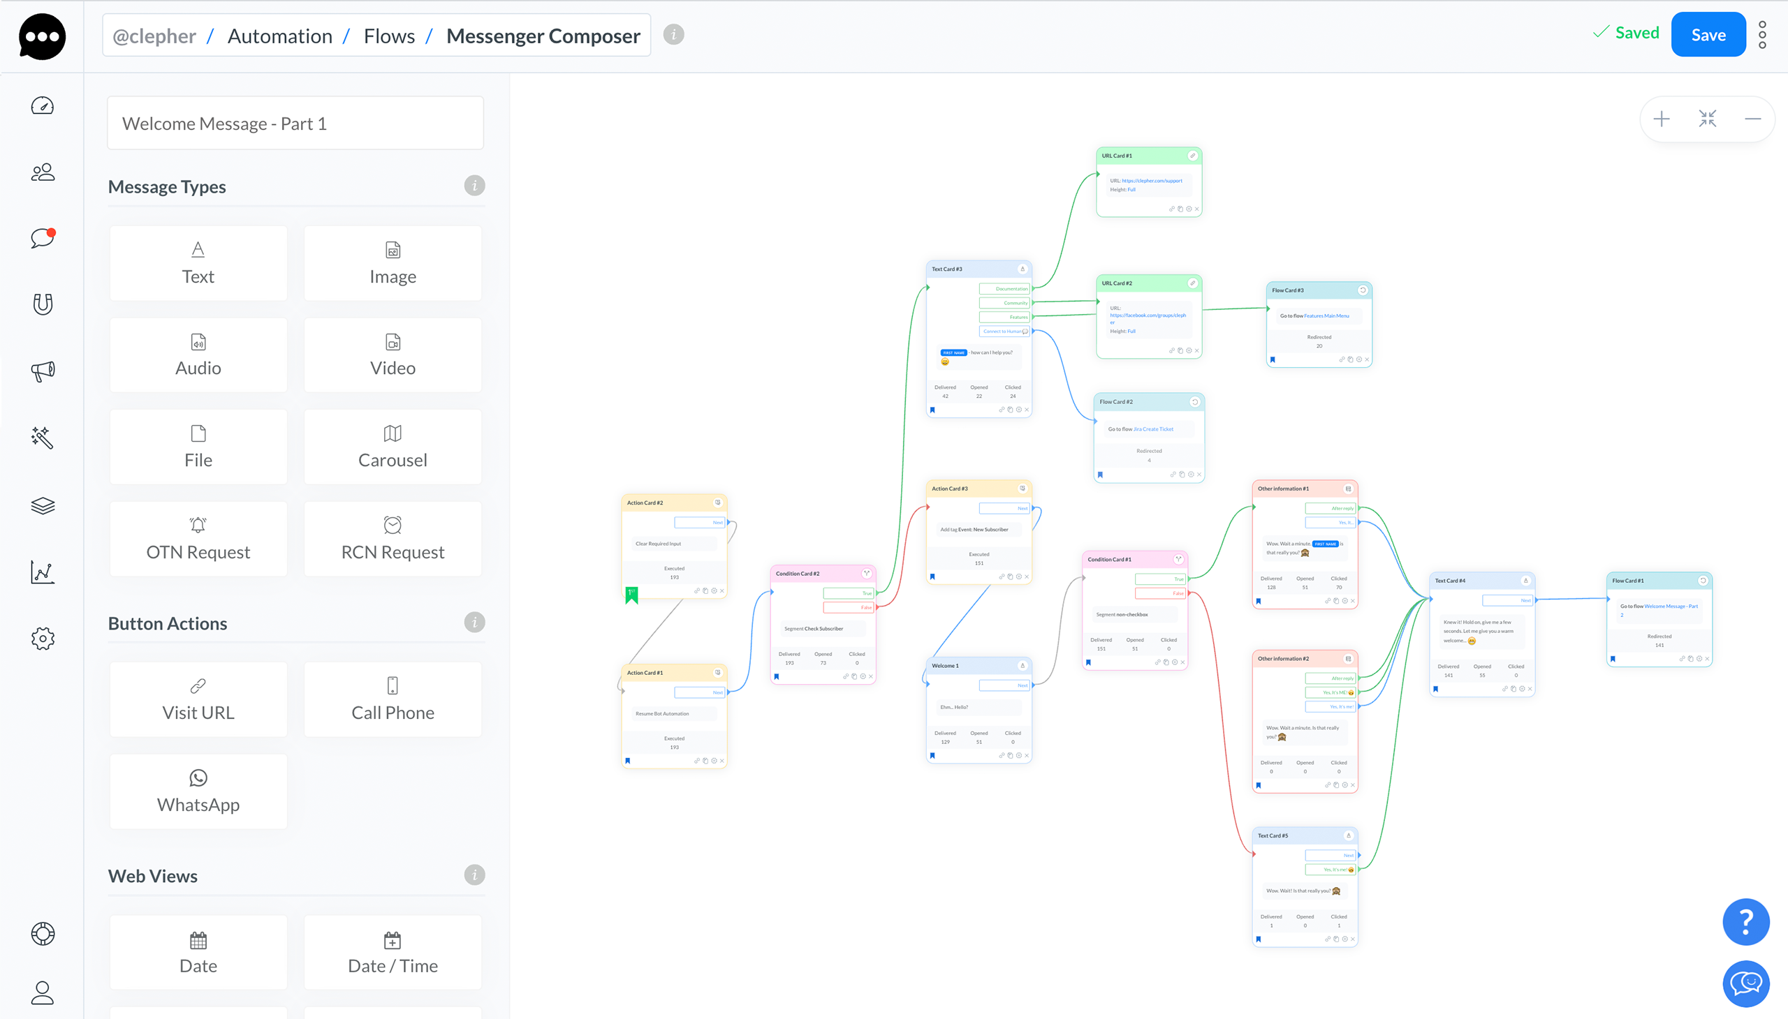1788x1019 pixels.
Task: Open the dashboard from the sidebar
Action: (x=42, y=105)
